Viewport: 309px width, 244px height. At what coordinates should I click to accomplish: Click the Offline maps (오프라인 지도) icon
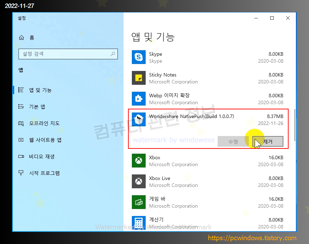coord(21,123)
